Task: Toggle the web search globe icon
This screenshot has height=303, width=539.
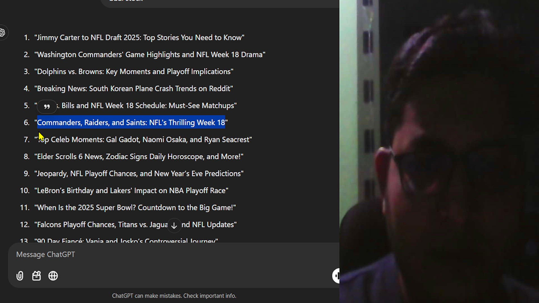Action: [x=53, y=276]
